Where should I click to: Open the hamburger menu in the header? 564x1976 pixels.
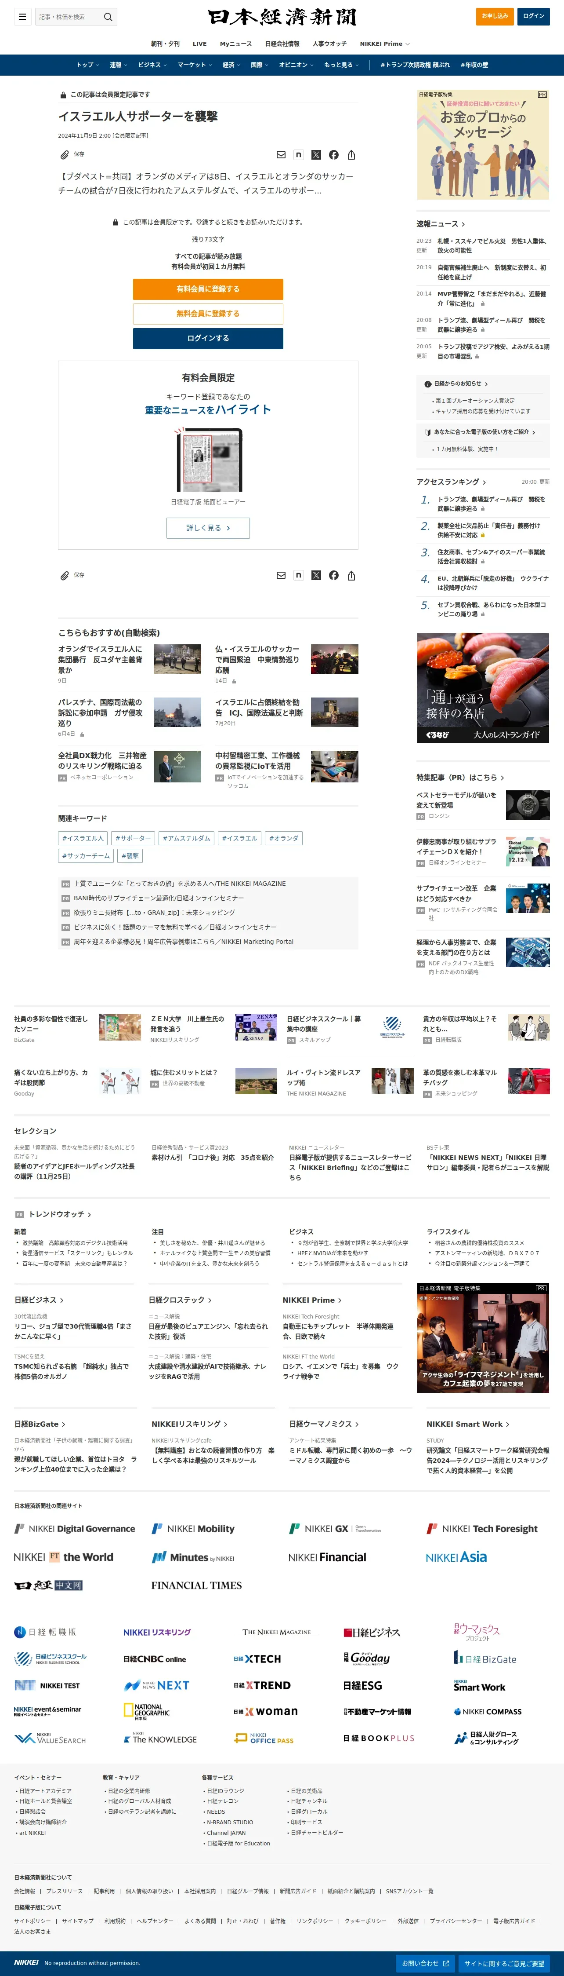(22, 16)
